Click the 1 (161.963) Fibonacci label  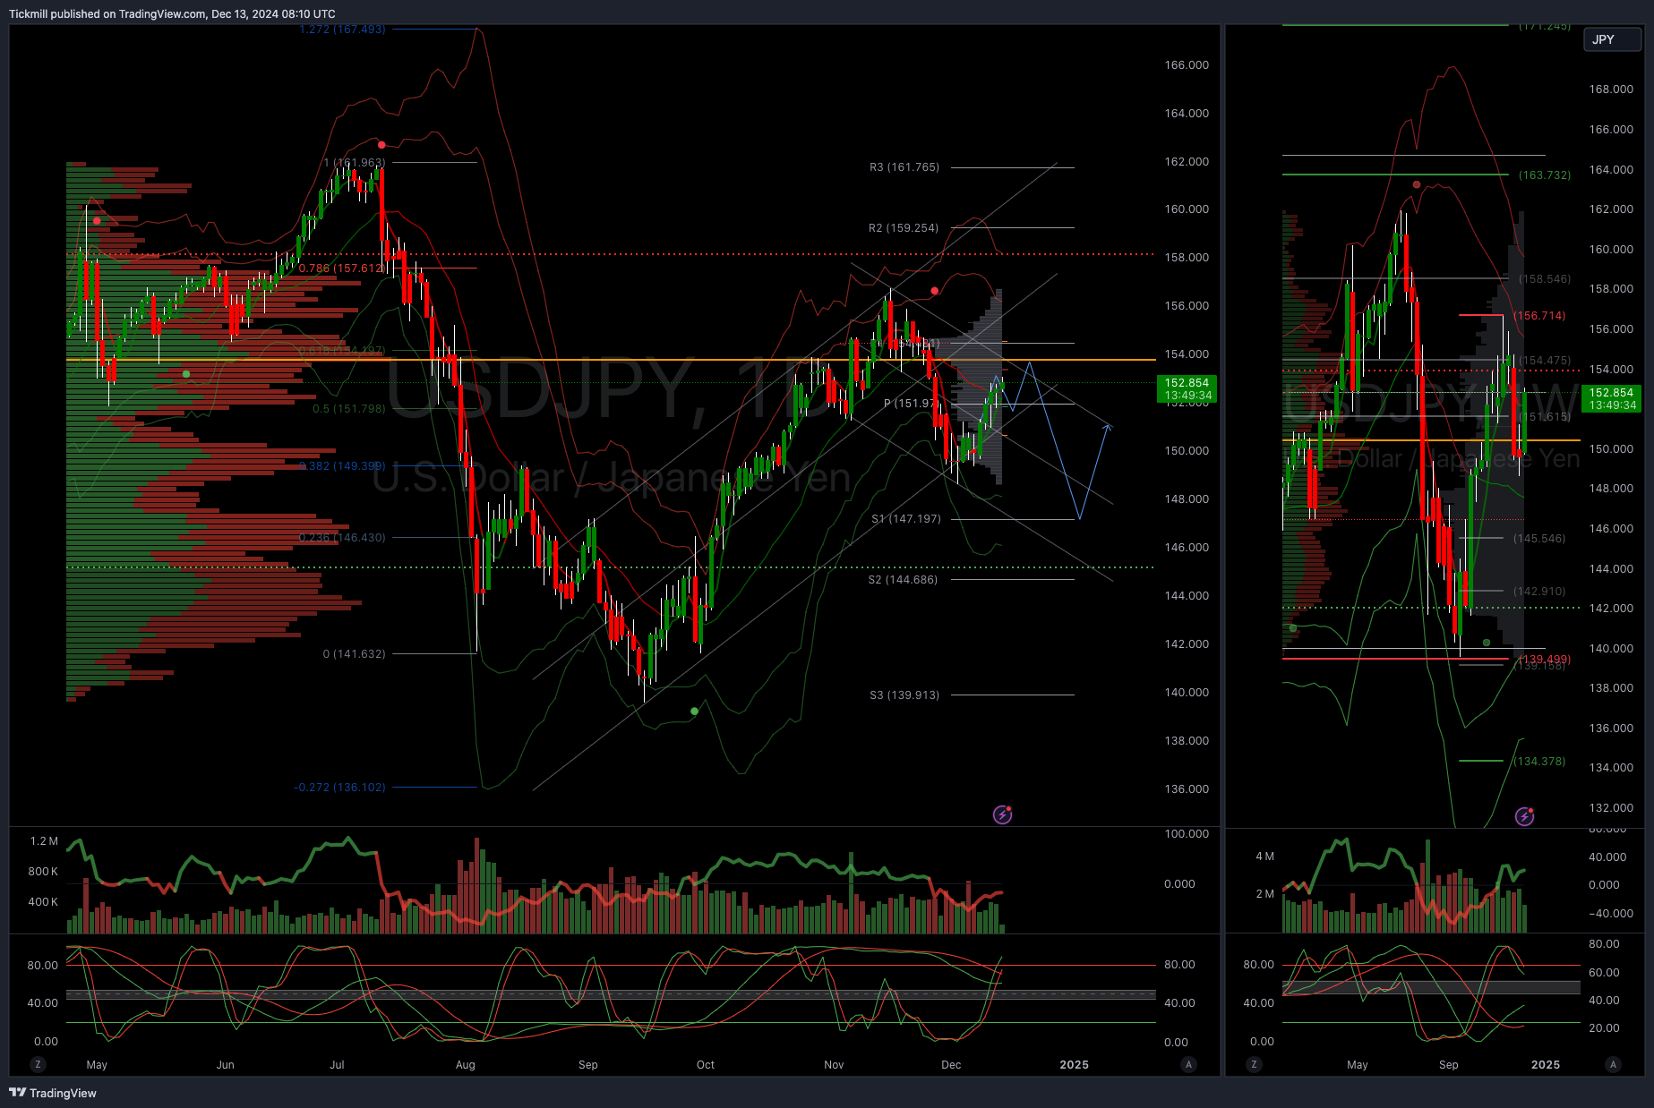click(x=355, y=163)
